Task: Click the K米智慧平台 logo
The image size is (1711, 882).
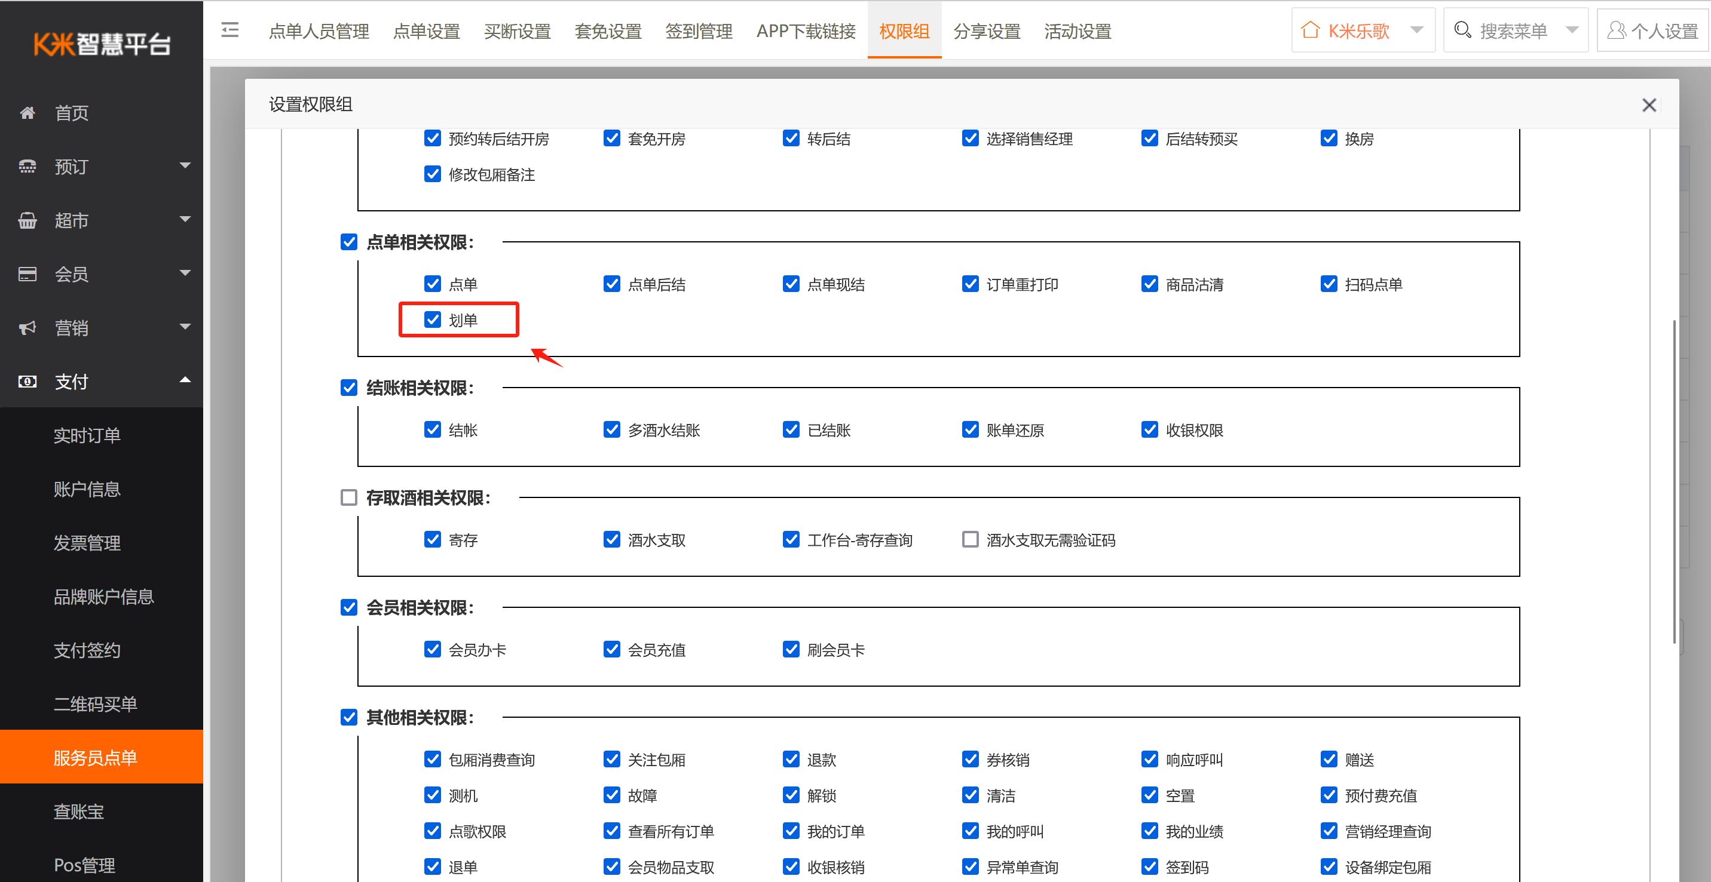Action: pyautogui.click(x=102, y=44)
